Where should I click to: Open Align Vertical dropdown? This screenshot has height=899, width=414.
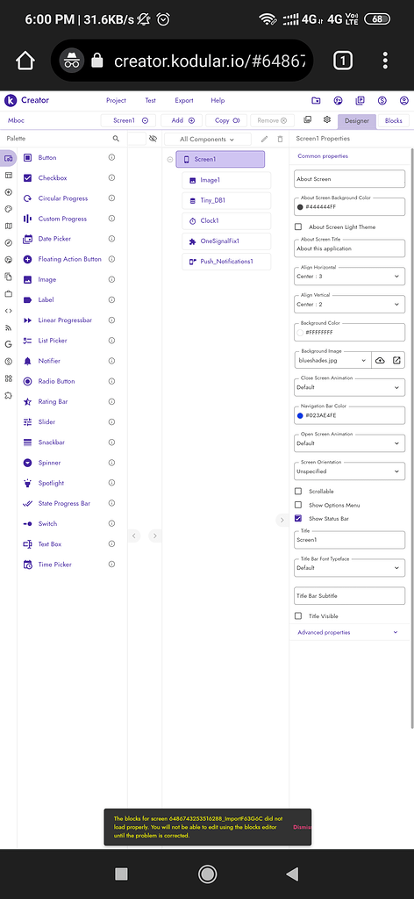[x=349, y=304]
